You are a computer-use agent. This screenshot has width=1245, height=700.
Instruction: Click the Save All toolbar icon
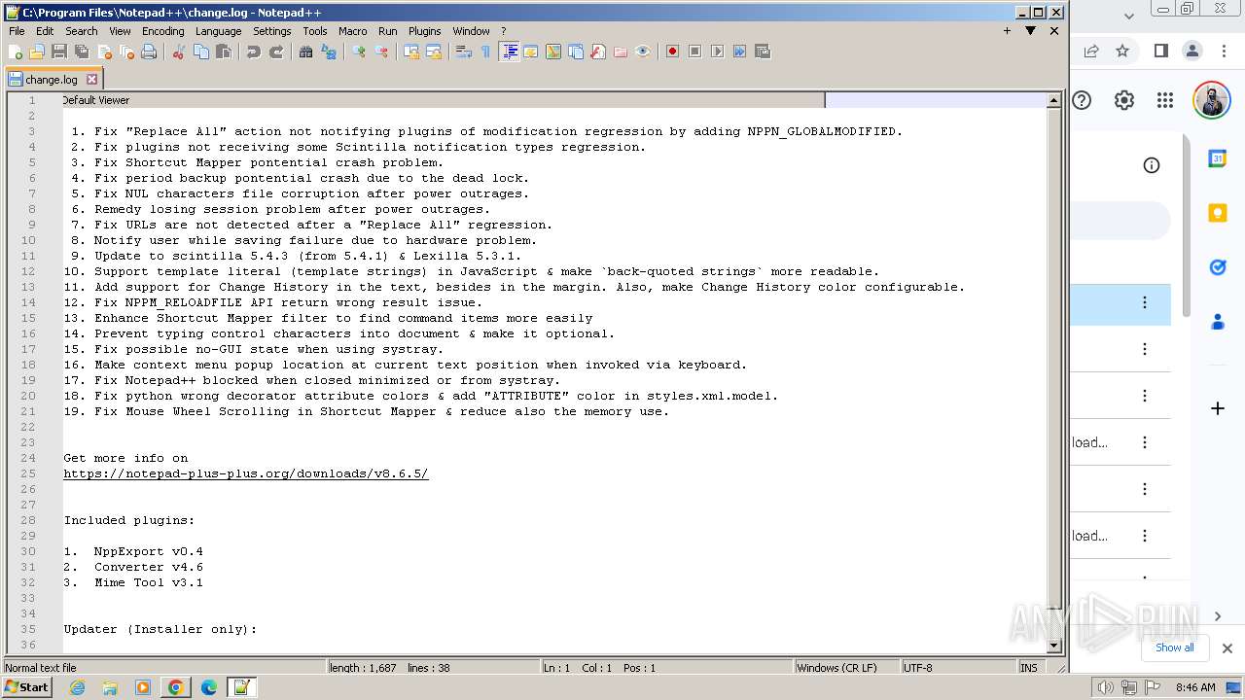82,52
